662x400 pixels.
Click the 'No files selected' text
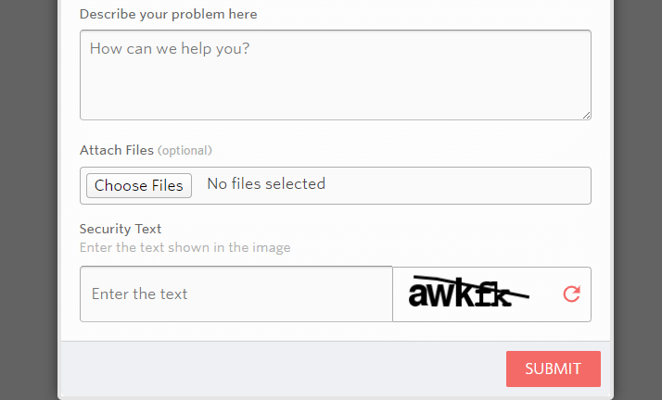point(266,183)
